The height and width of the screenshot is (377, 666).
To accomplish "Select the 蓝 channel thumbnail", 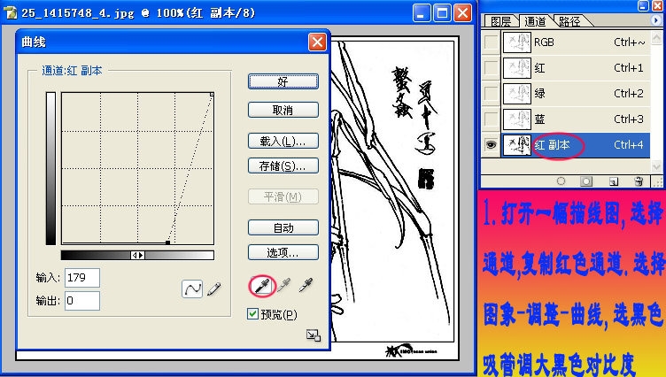I will point(517,119).
